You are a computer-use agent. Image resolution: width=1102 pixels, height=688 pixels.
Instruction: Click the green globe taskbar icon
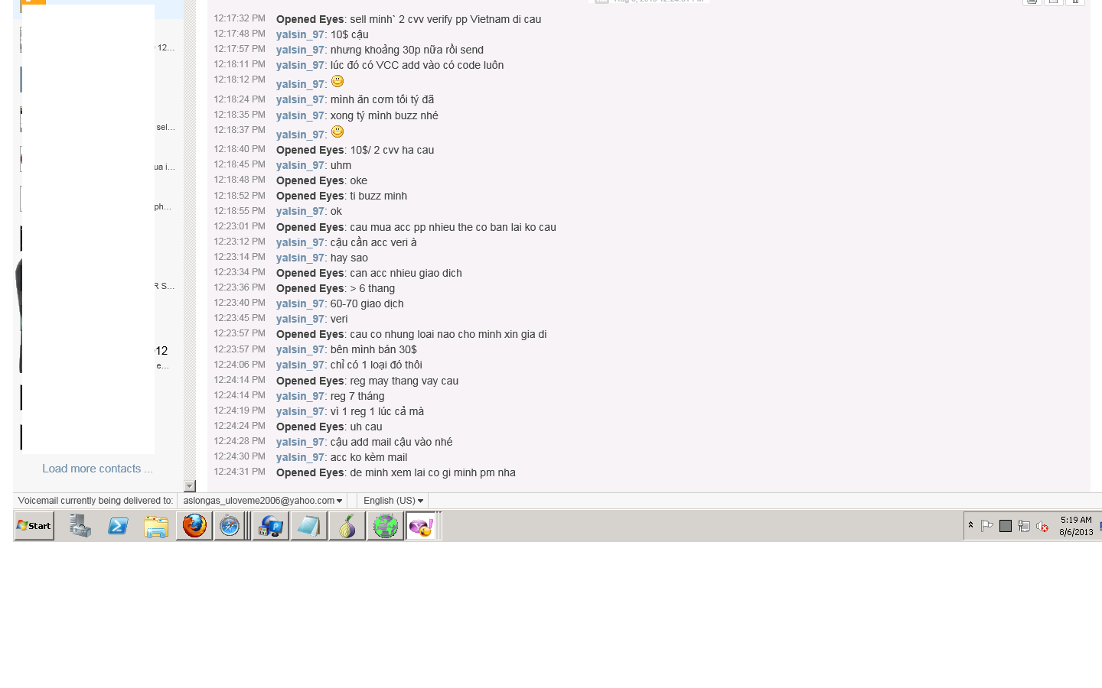386,526
